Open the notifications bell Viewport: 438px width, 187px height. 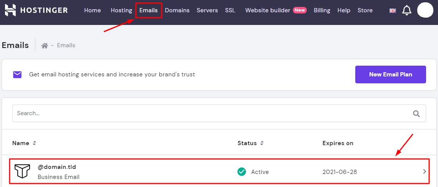[406, 10]
